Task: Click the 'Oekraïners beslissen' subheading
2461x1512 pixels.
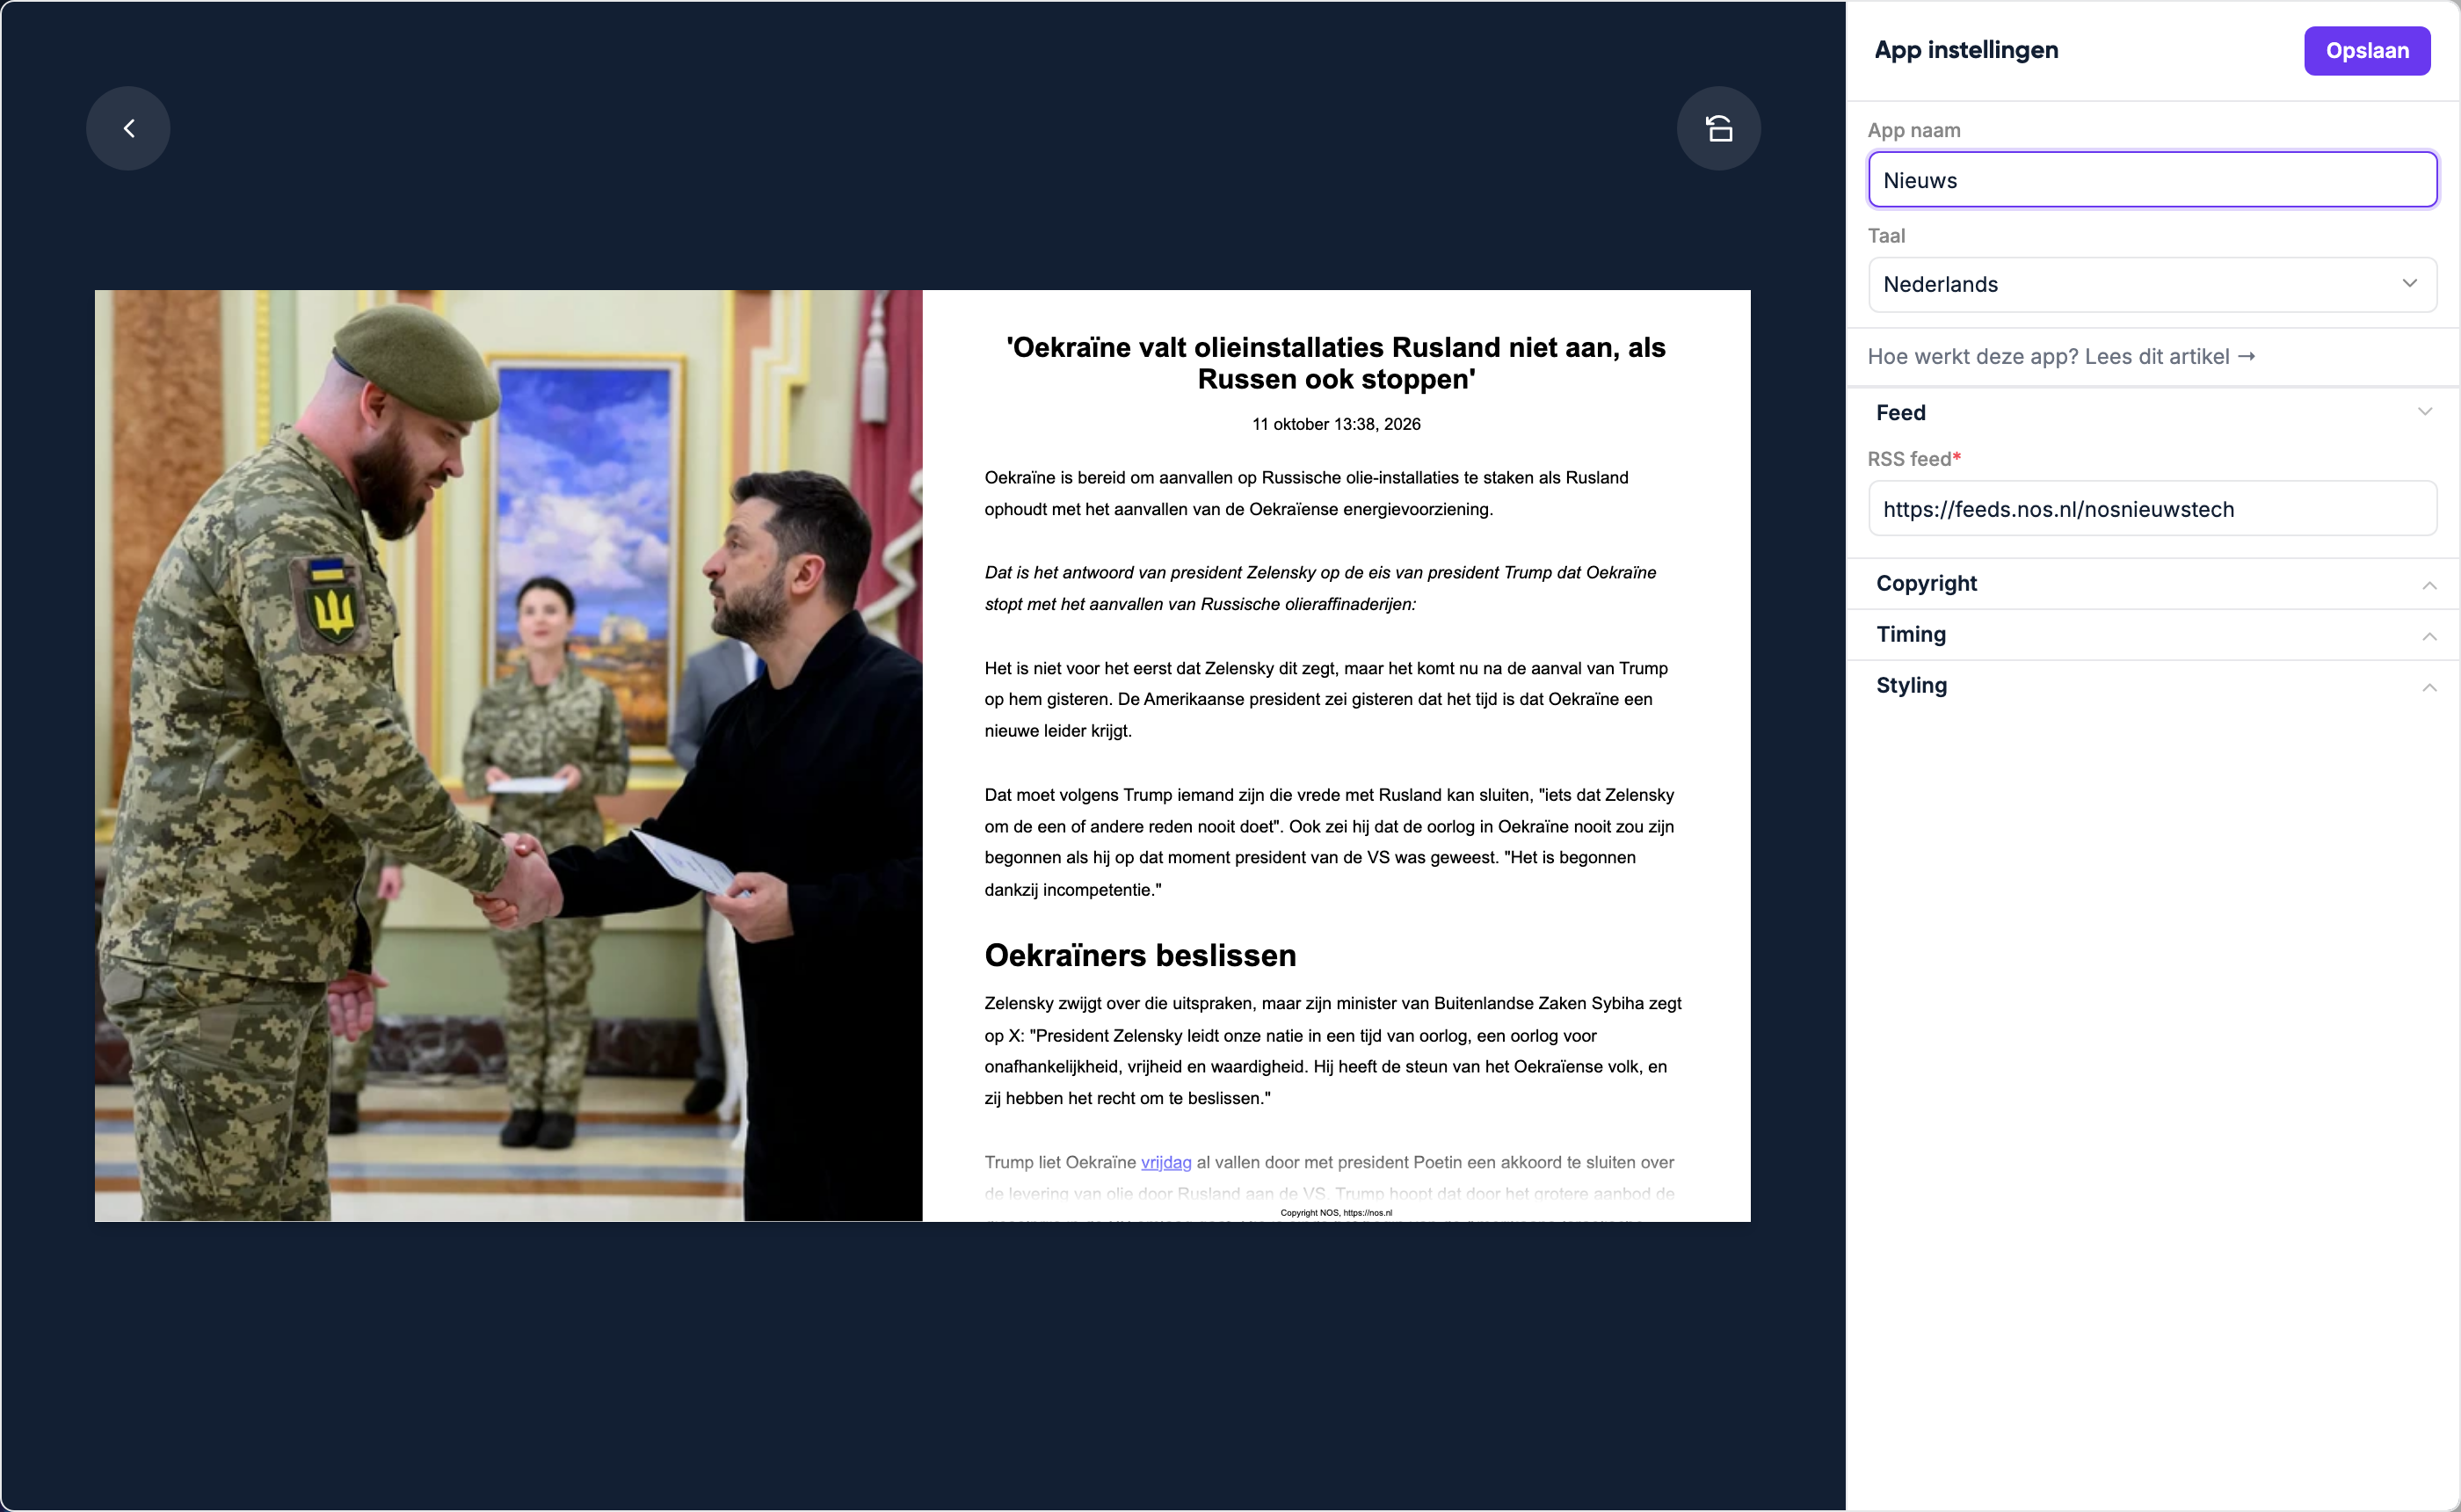Action: [x=1140, y=955]
